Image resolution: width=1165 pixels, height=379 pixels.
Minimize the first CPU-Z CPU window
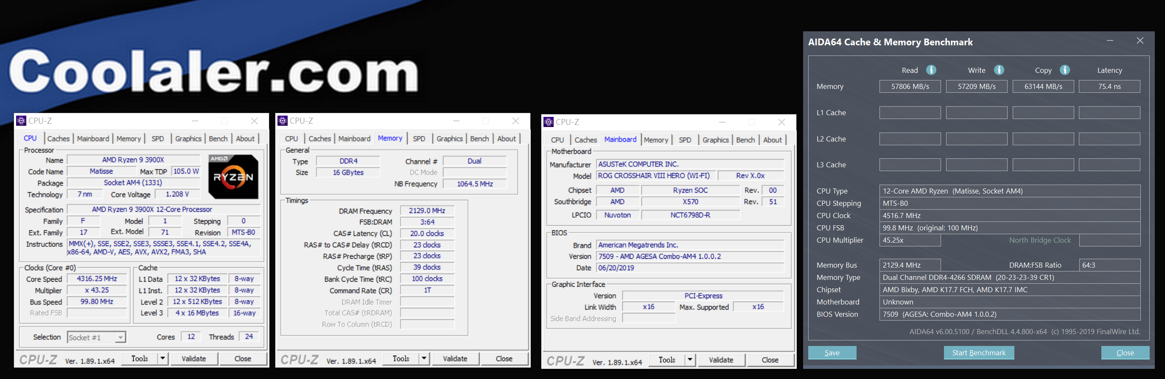click(195, 121)
